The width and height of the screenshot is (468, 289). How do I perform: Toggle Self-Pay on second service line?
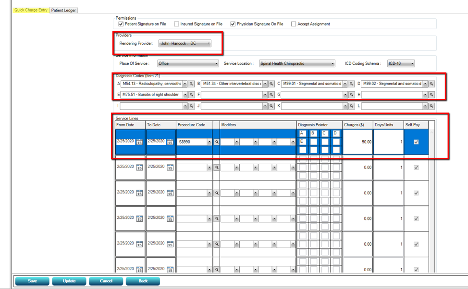click(x=416, y=168)
